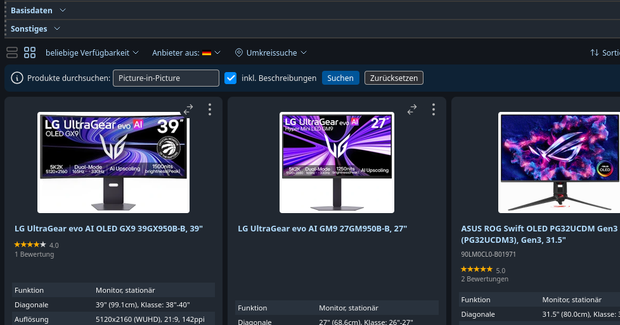The width and height of the screenshot is (620, 325).
Task: Click the Zurücksetzen button
Action: pyautogui.click(x=394, y=78)
